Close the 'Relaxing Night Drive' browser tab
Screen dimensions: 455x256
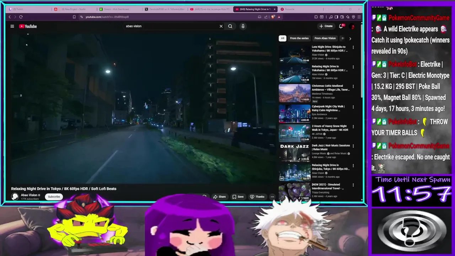point(274,9)
